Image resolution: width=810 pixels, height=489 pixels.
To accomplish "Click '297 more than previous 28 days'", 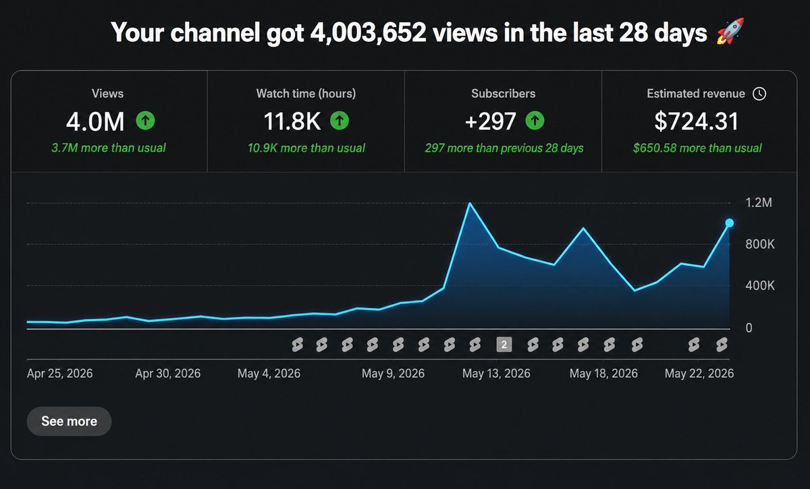I will coord(504,148).
